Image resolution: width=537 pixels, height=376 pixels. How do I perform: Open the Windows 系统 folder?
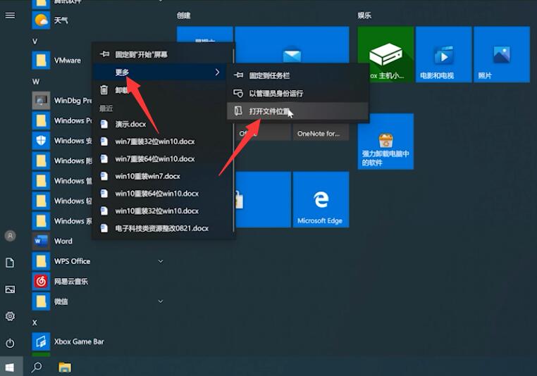pos(62,221)
